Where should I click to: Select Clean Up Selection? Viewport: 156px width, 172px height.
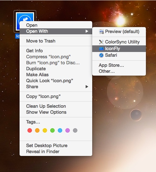coord(56,106)
